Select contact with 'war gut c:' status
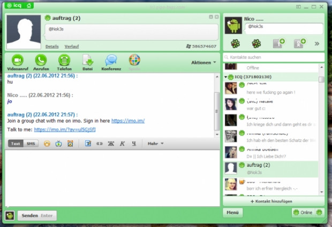 pyautogui.click(x=271, y=105)
